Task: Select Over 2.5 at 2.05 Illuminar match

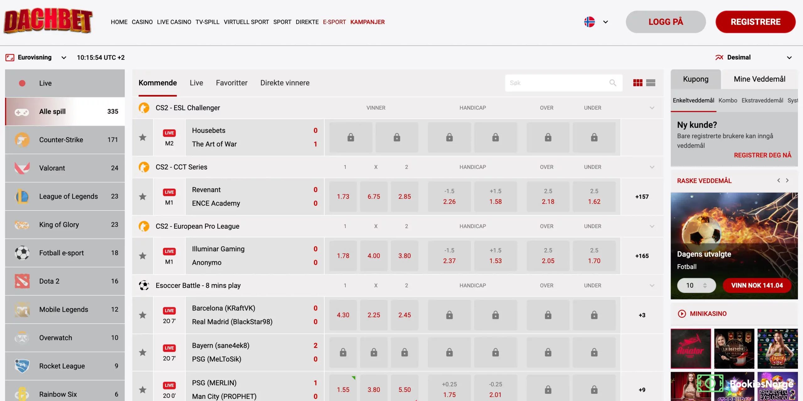Action: tap(548, 256)
